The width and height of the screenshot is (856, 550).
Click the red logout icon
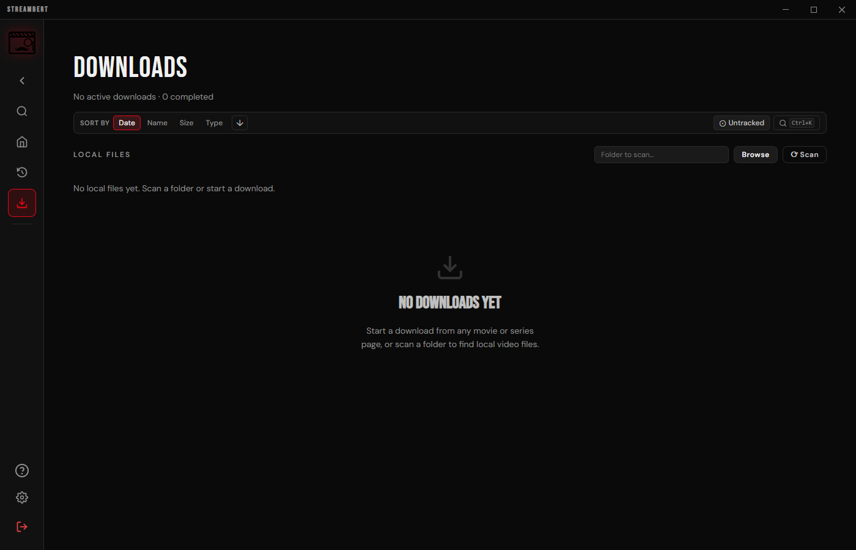tap(22, 527)
